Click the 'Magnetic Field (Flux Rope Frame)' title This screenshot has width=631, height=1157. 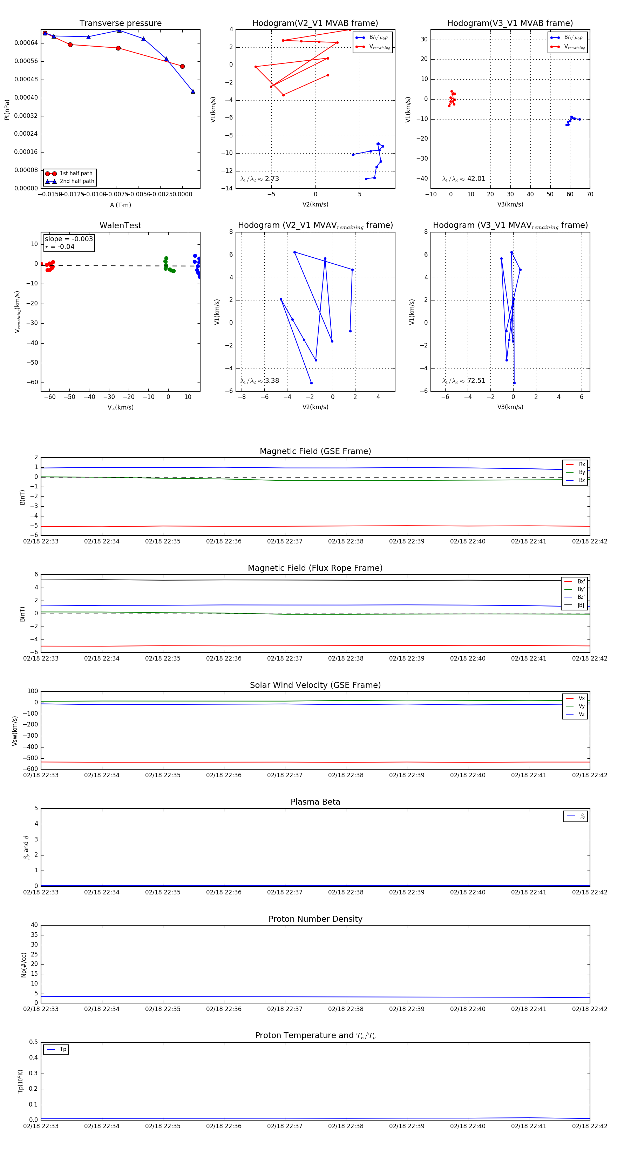click(315, 568)
